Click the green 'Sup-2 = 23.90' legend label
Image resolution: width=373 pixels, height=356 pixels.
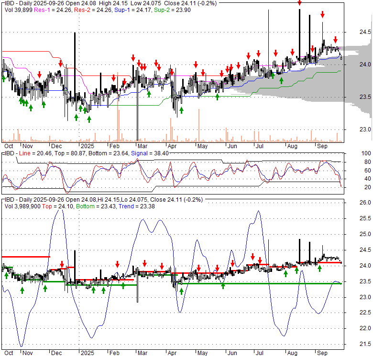click(172, 10)
